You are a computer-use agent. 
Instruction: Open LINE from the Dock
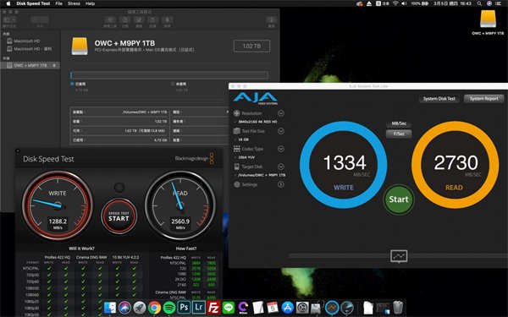pyautogui.click(x=229, y=308)
